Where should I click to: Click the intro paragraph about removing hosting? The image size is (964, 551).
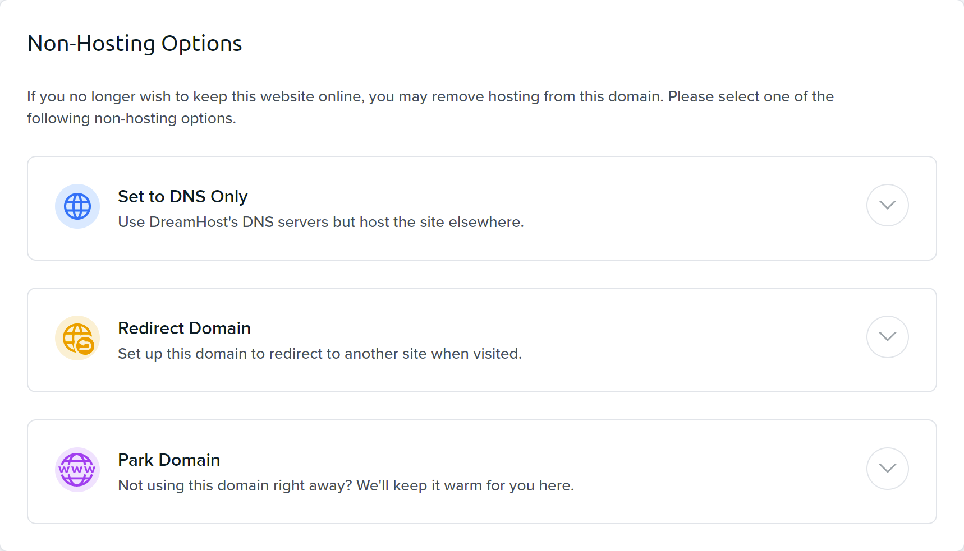pyautogui.click(x=430, y=107)
